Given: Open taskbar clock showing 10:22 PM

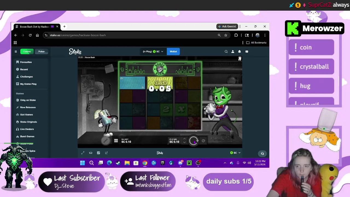Looking at the screenshot, I should [260, 163].
